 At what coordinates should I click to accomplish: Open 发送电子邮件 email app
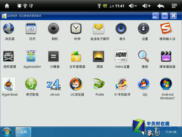click(99, 28)
